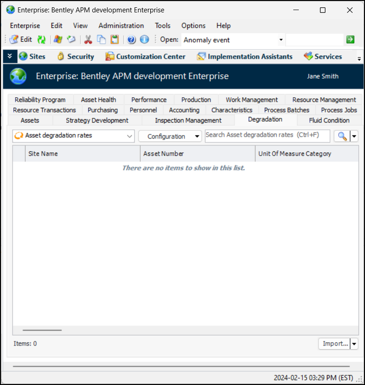Expand navigation bar overflow arrow
The height and width of the screenshot is (385, 365).
(359, 58)
